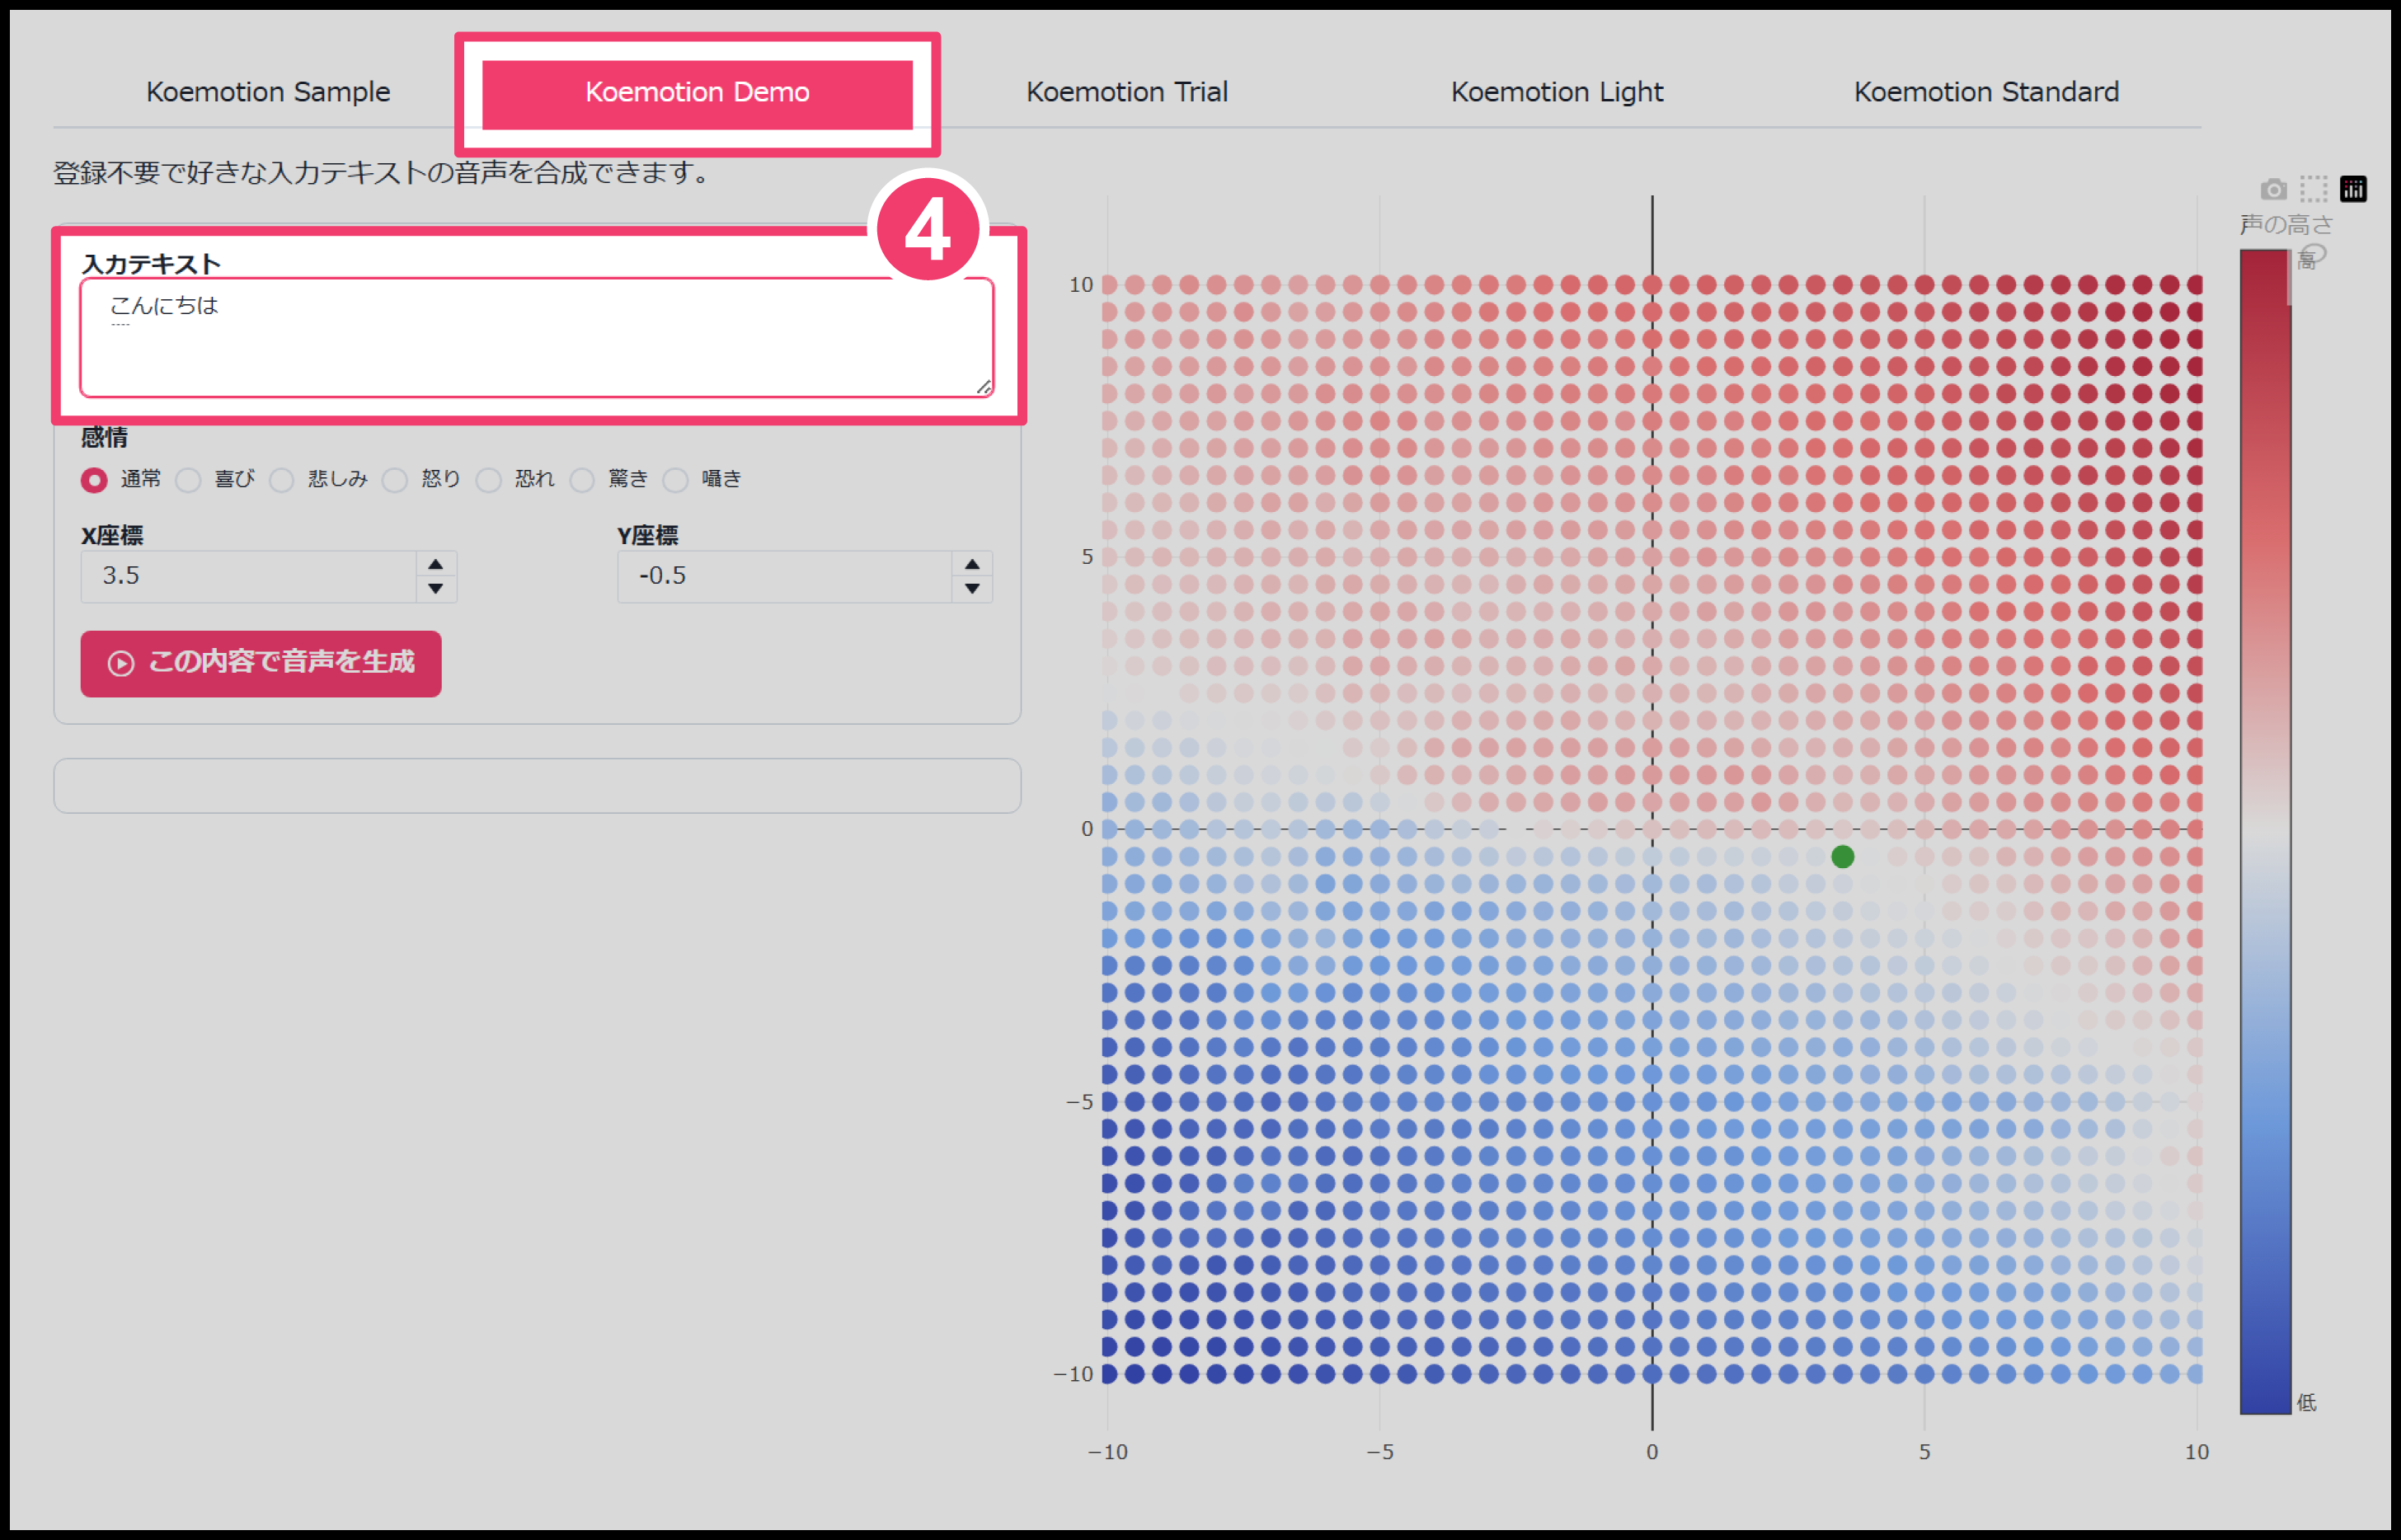
Task: Switch to the Koemotion Light tab
Action: pyautogui.click(x=1557, y=92)
